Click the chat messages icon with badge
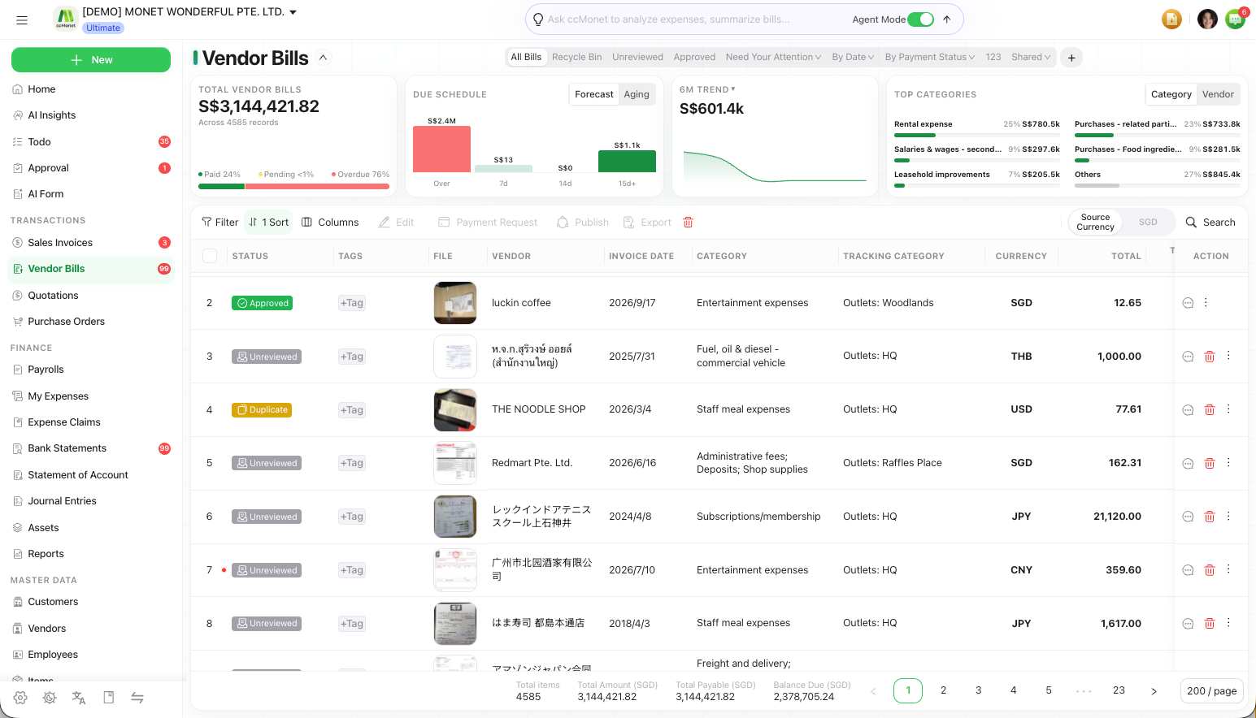This screenshot has width=1256, height=718. (1235, 19)
